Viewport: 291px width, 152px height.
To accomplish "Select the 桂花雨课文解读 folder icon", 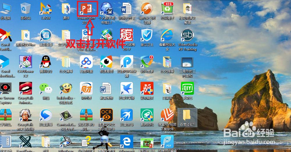I will [x=187, y=8].
